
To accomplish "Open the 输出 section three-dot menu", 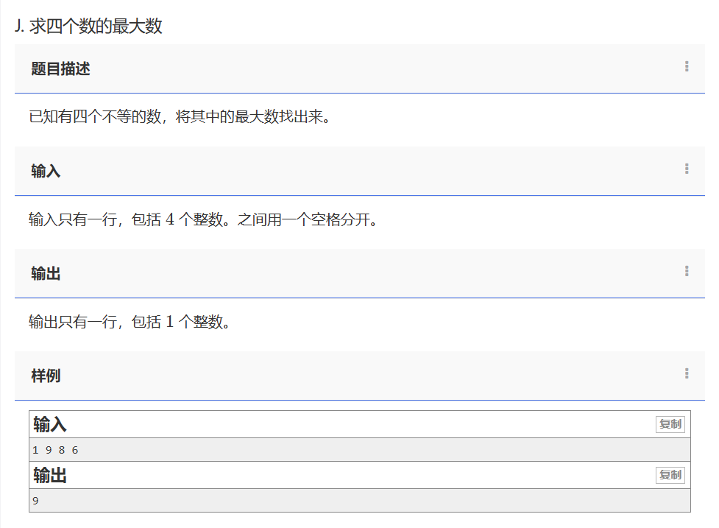I will coord(687,272).
